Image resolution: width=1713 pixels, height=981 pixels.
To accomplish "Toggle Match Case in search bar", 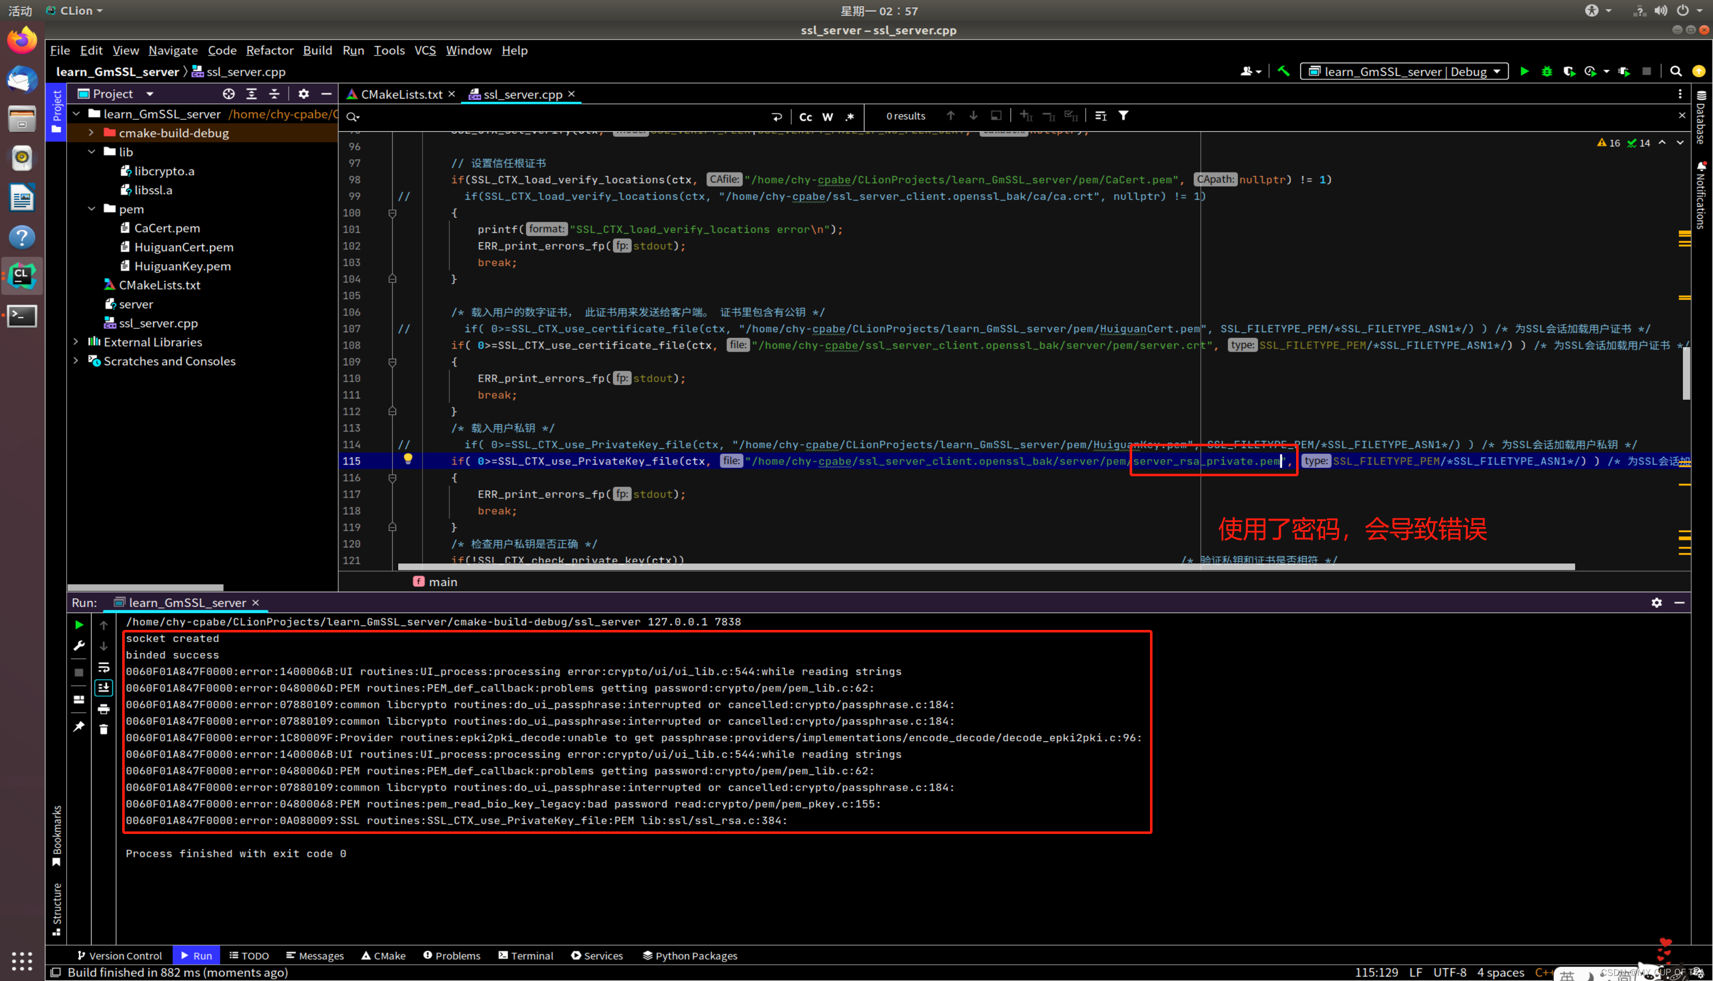I will point(805,117).
